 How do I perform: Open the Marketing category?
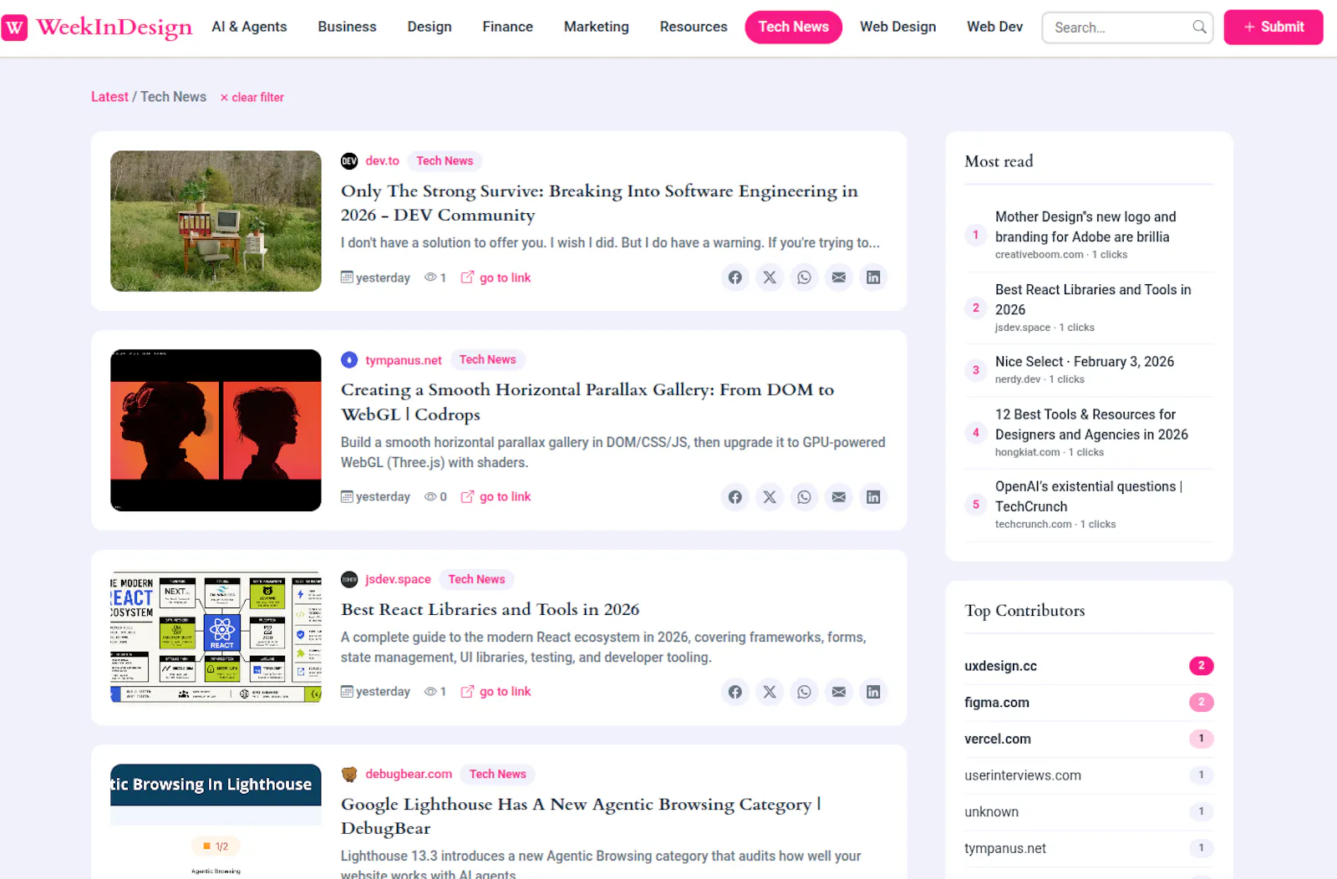tap(597, 27)
